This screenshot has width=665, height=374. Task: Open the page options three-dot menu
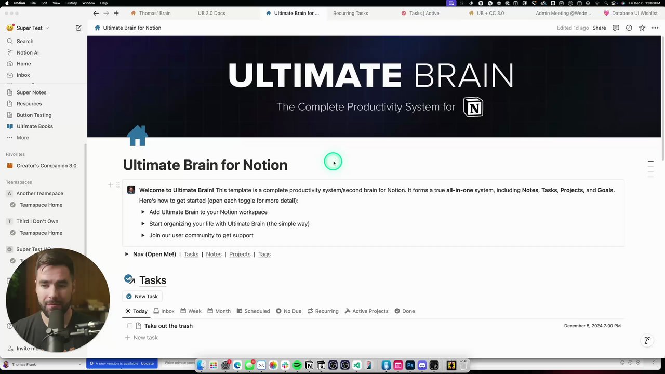tap(655, 28)
